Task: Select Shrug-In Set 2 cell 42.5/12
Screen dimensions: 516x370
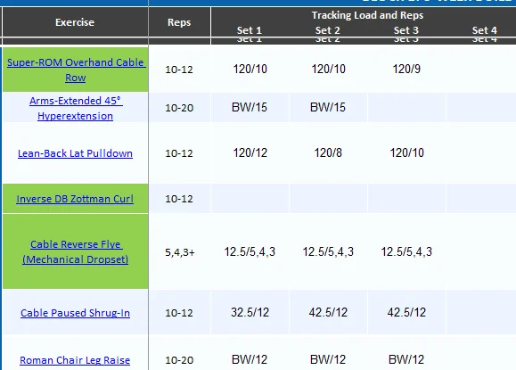Action: click(x=329, y=312)
